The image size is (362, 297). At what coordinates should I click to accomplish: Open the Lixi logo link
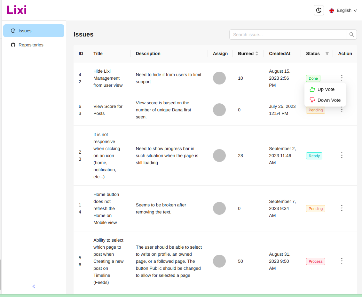pyautogui.click(x=16, y=10)
